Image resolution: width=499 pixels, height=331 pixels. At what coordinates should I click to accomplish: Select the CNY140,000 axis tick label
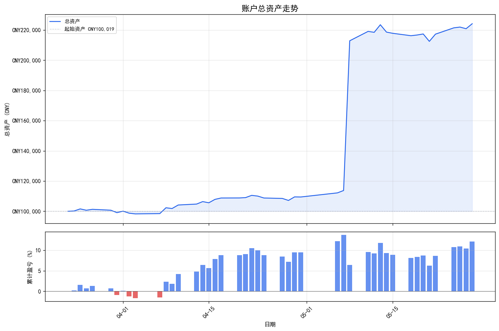pyautogui.click(x=27, y=151)
